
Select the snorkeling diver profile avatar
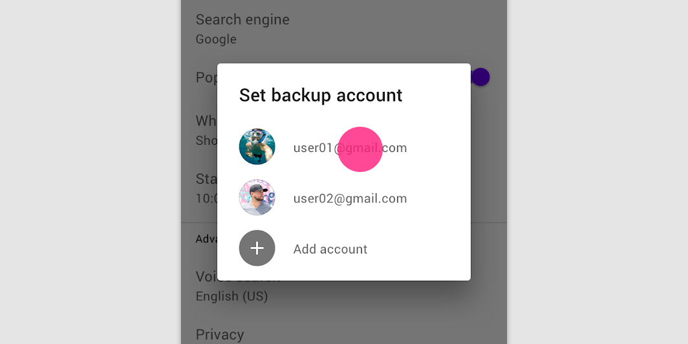point(257,147)
